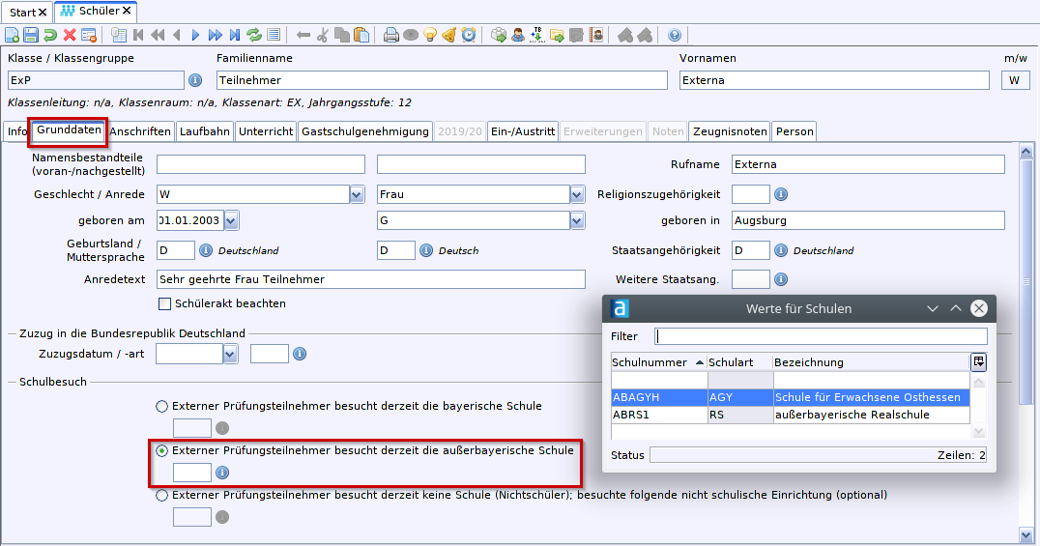The width and height of the screenshot is (1040, 546).
Task: Click the main form vertical scrollbar down arrow
Action: pyautogui.click(x=1026, y=534)
